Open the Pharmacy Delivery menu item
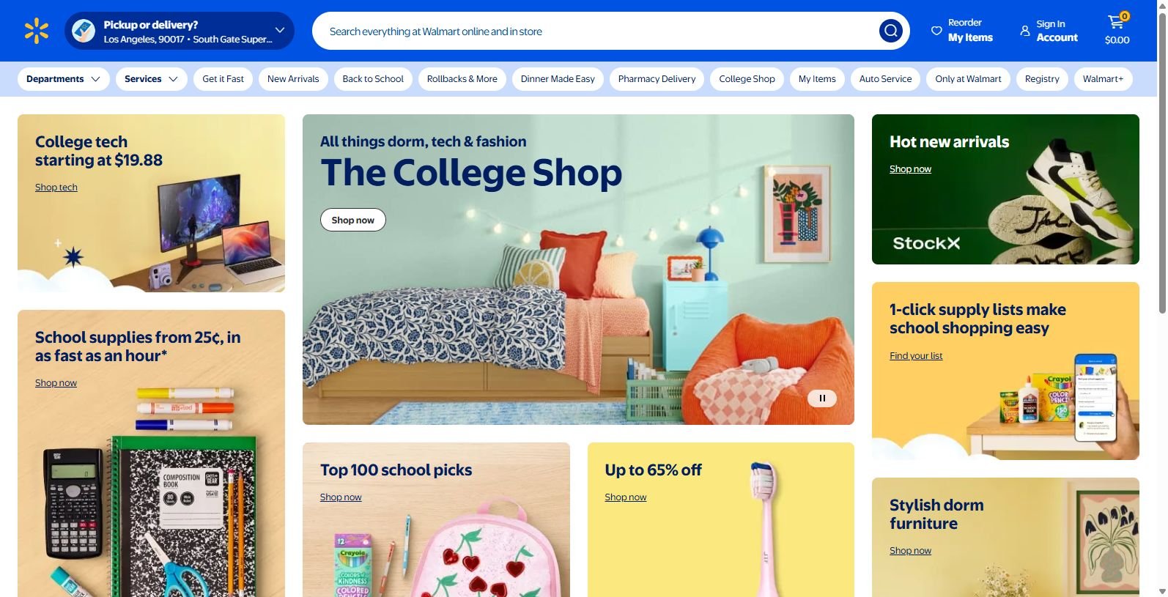The image size is (1168, 597). 657,79
